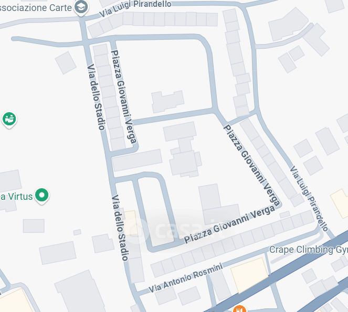The height and width of the screenshot is (312, 348).
Task: Select the Piazza Giovanni Verga label next to Via dello Stadio
Action: tap(123, 97)
